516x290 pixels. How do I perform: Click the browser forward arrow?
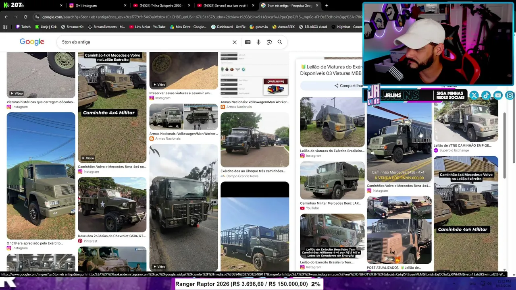[16, 17]
